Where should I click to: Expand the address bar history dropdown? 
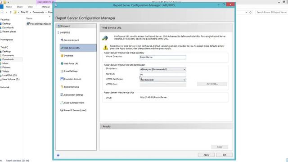click(x=246, y=12)
